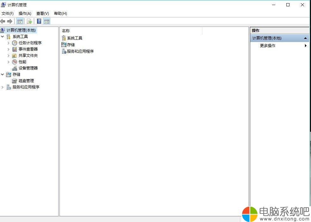The width and height of the screenshot is (311, 222).
Task: Click the 磁盘管理 disk icon
Action: pyautogui.click(x=15, y=81)
